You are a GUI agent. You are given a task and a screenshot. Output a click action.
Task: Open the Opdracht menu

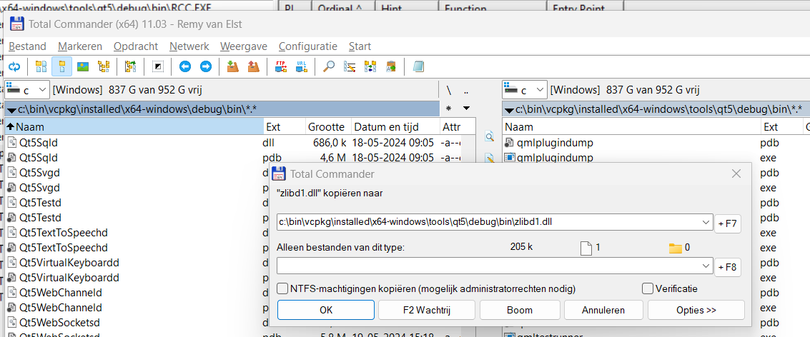point(136,46)
